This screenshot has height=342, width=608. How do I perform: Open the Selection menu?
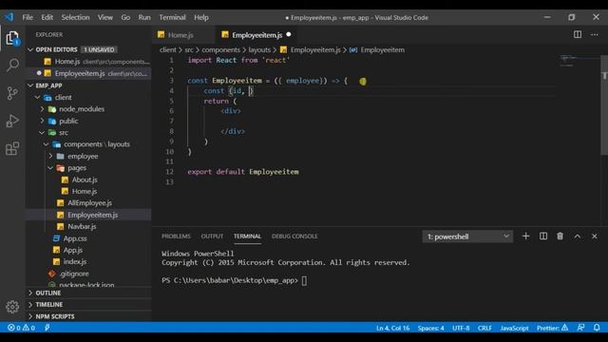click(x=75, y=17)
